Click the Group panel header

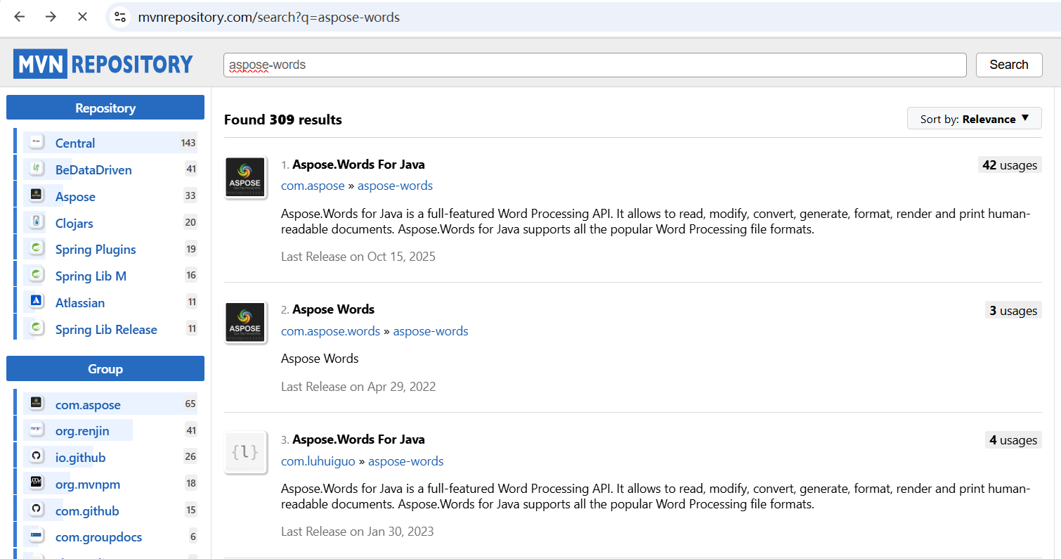tap(105, 368)
